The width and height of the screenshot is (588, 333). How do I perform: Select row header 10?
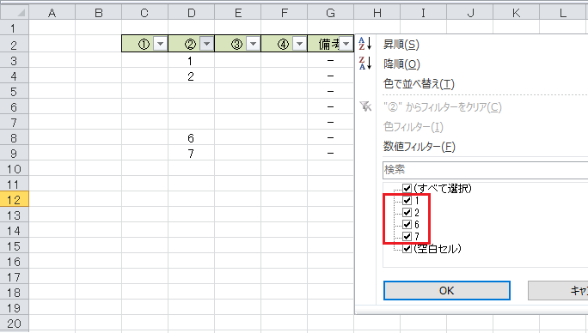[x=15, y=169]
